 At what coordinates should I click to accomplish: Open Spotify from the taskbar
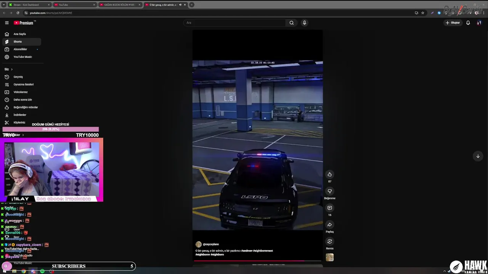pos(42,271)
